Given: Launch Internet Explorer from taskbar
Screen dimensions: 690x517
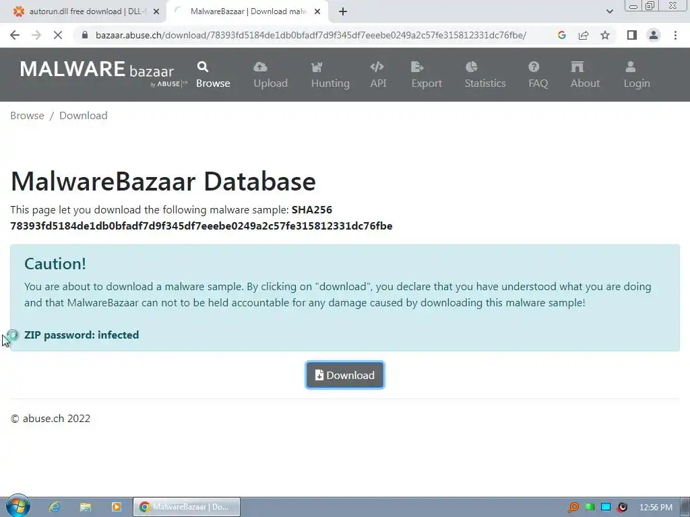Looking at the screenshot, I should [x=54, y=507].
